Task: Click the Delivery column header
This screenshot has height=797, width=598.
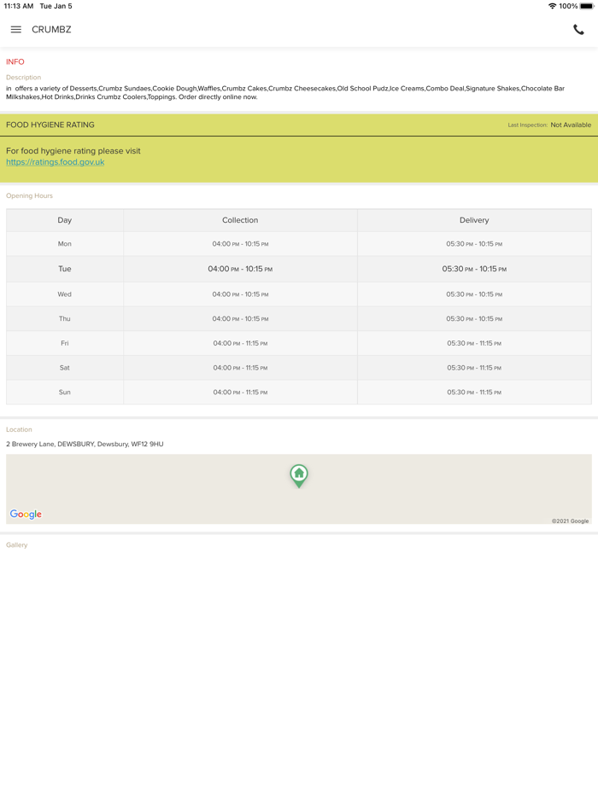Action: tap(474, 220)
